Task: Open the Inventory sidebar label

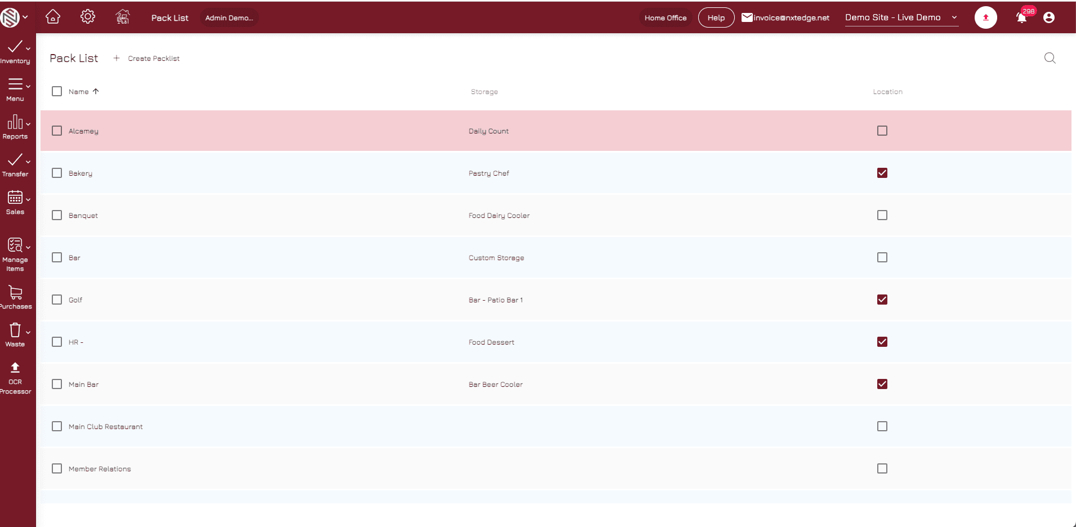Action: coord(15,61)
